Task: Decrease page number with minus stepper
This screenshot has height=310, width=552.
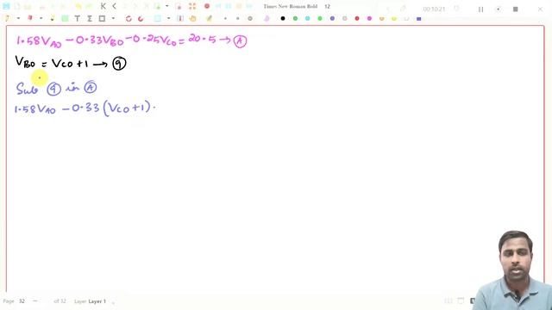Action: [34, 301]
